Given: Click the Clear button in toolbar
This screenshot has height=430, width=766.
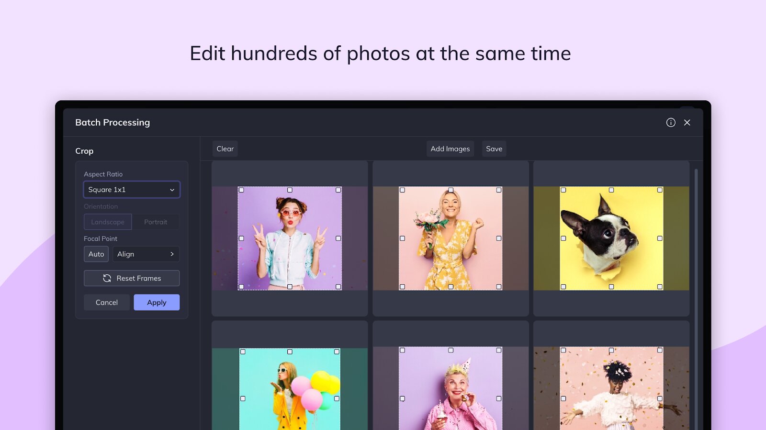Looking at the screenshot, I should 225,149.
